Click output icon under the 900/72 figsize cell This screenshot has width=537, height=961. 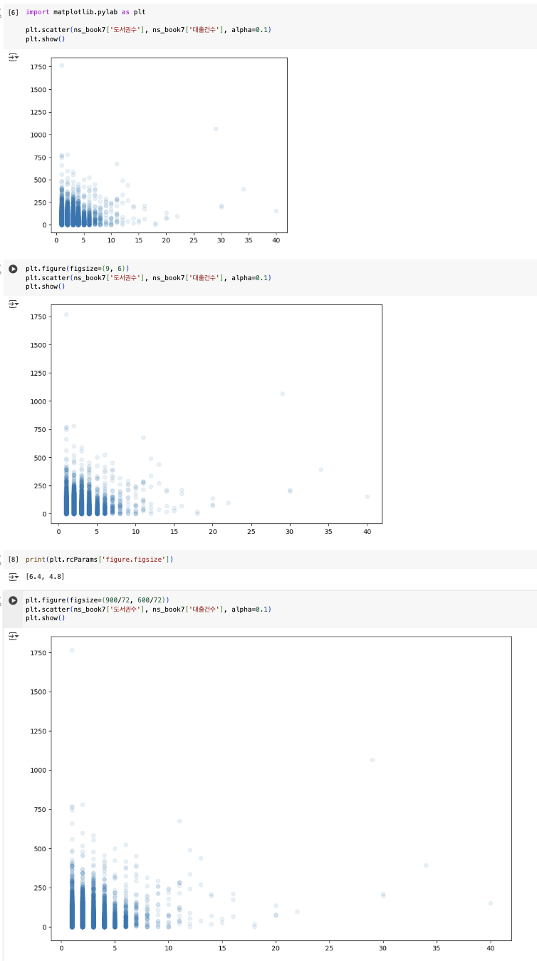pyautogui.click(x=13, y=635)
